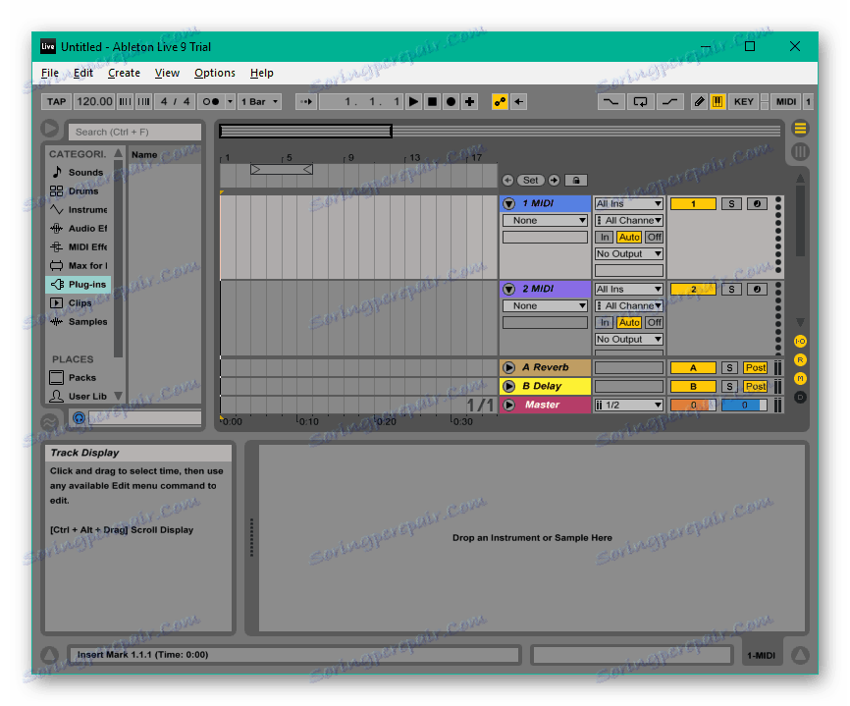Fold the 2 MIDI track

point(508,289)
